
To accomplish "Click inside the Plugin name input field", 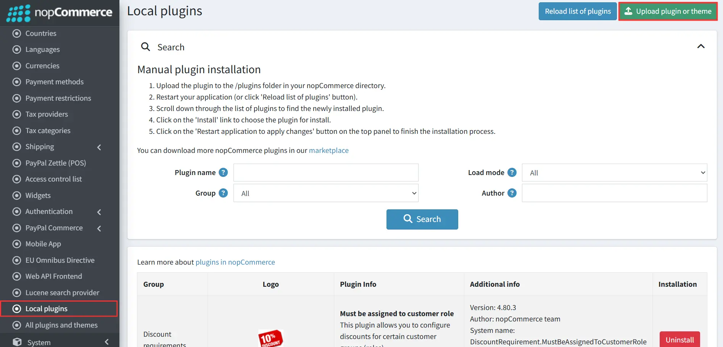I will point(325,172).
